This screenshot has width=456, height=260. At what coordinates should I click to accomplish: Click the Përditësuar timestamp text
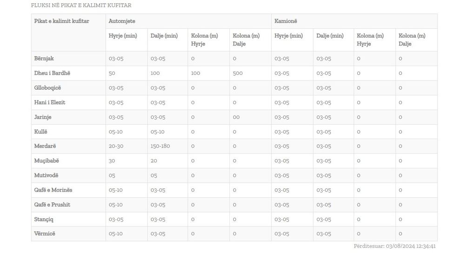click(x=395, y=246)
